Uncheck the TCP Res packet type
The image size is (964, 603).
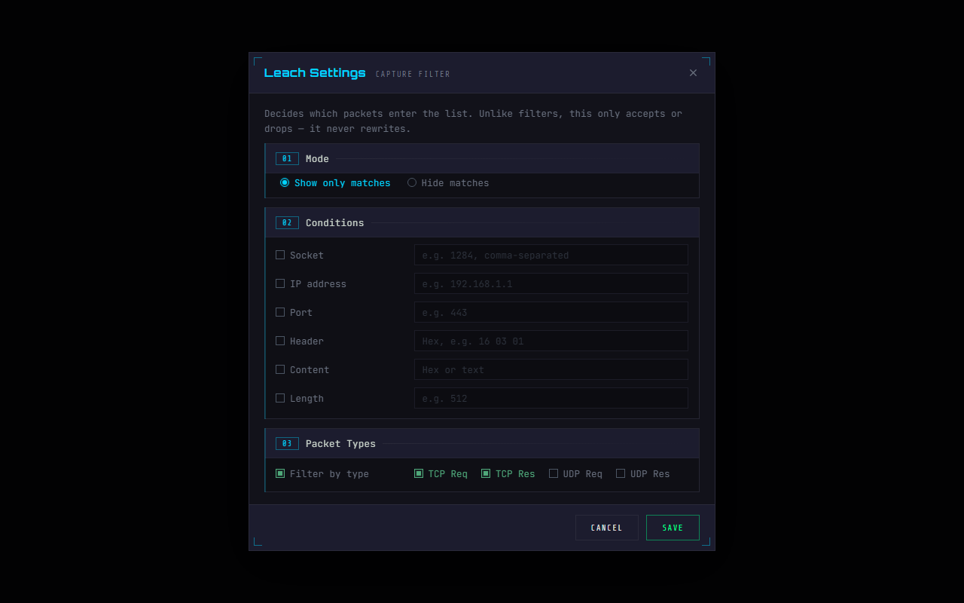click(486, 473)
